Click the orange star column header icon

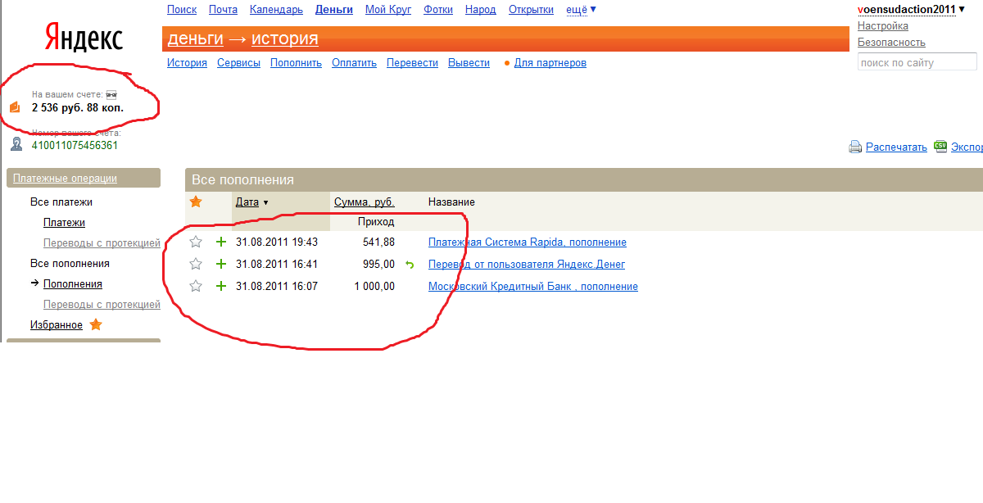(x=196, y=202)
